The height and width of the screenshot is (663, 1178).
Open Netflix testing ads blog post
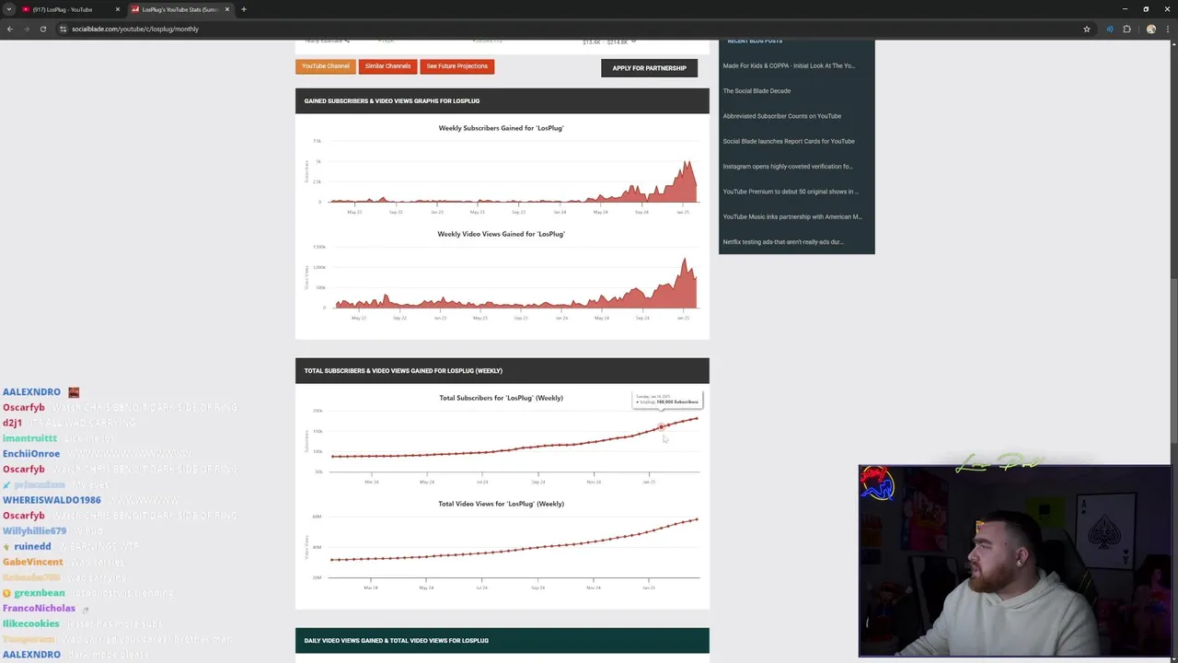[783, 242]
